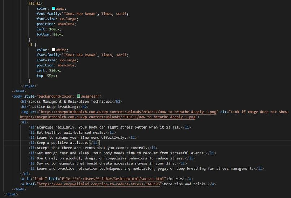Screen dimensions: 291x198
Task: Click the seagreen color swatch in body tag
Action: (78, 96)
